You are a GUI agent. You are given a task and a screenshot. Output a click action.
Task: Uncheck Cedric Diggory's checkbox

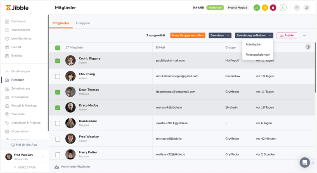click(x=58, y=61)
